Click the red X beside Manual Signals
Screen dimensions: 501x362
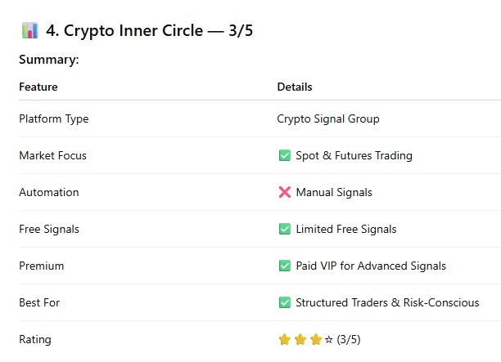(285, 192)
